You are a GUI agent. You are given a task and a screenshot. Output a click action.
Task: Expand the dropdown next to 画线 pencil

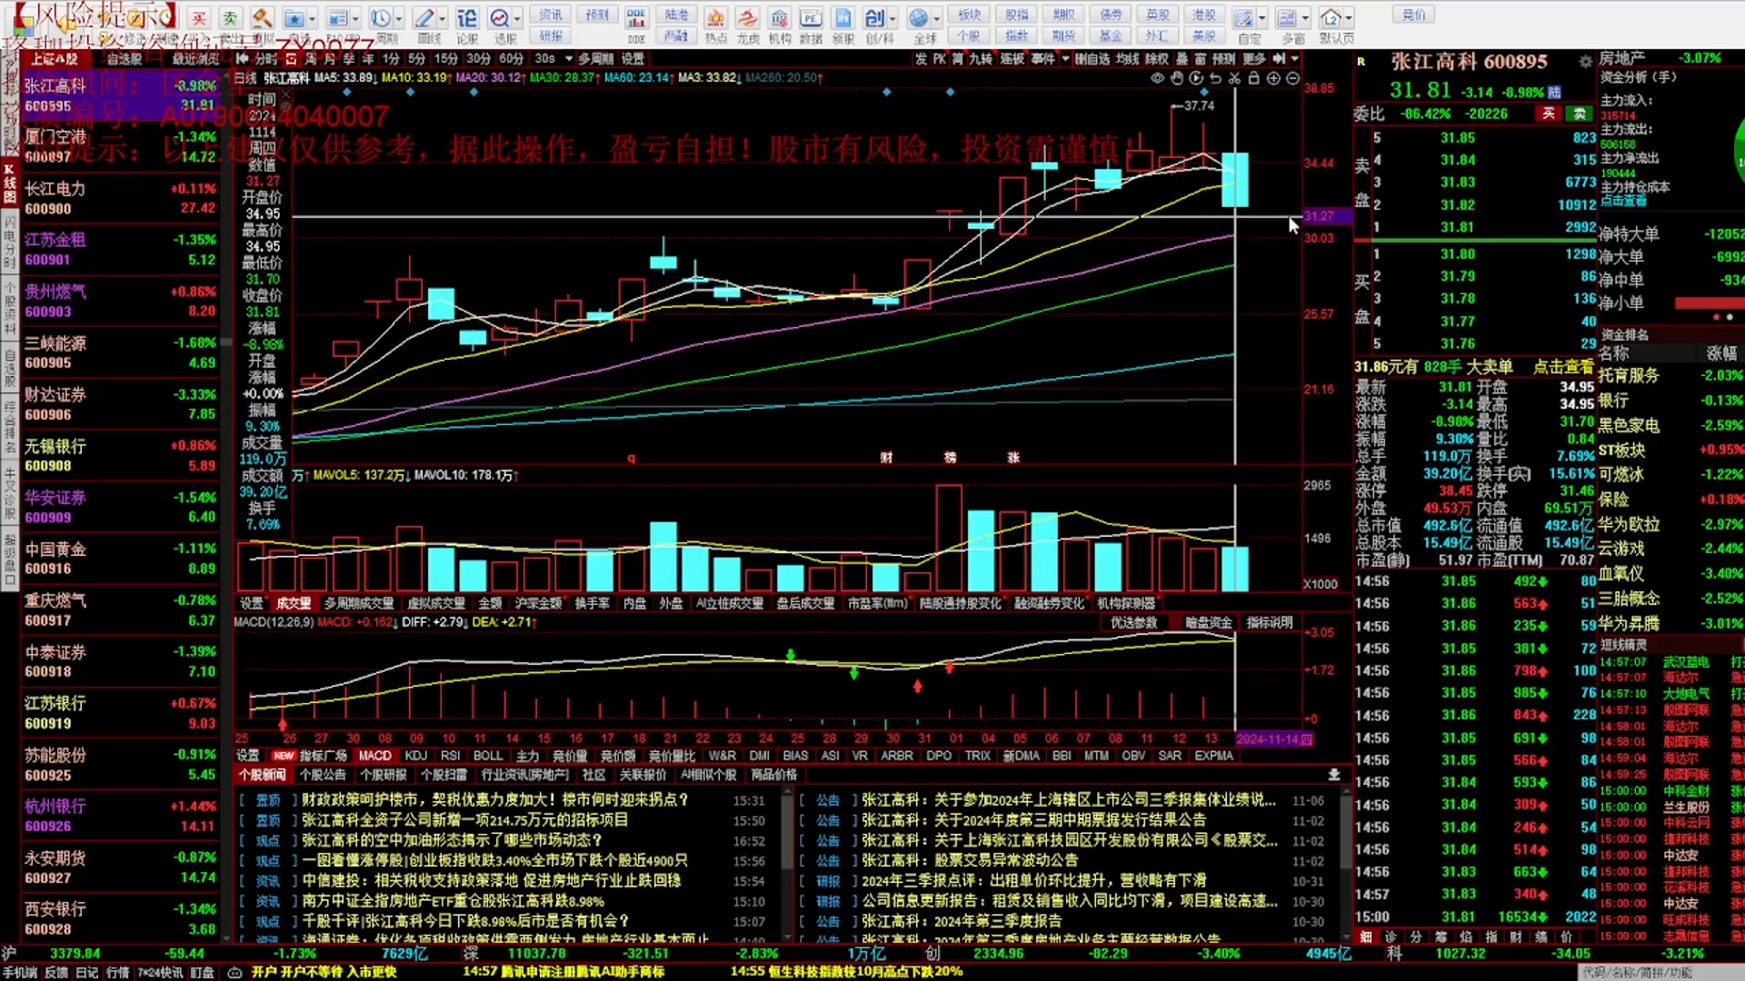point(443,18)
